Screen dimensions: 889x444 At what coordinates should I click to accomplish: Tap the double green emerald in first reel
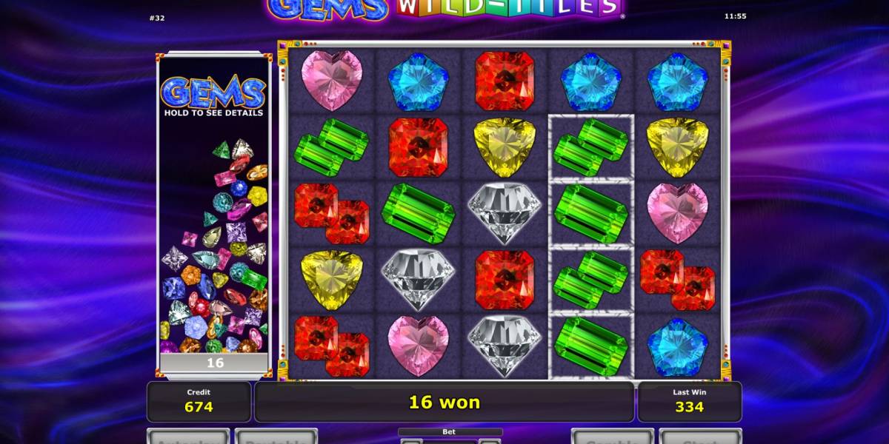pyautogui.click(x=331, y=147)
